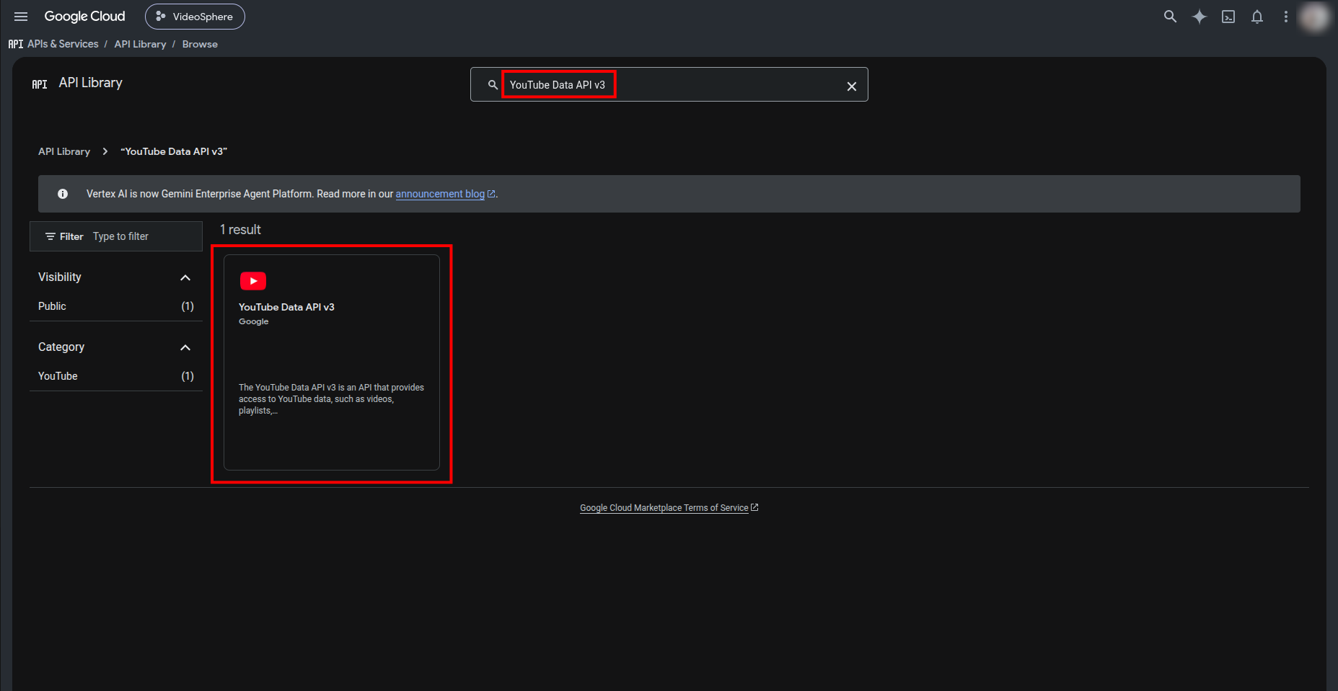The height and width of the screenshot is (691, 1338).
Task: Click the Google Cloud logo
Action: click(x=84, y=17)
